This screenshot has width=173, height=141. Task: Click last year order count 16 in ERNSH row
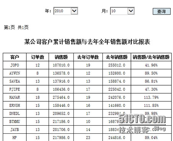88,105
